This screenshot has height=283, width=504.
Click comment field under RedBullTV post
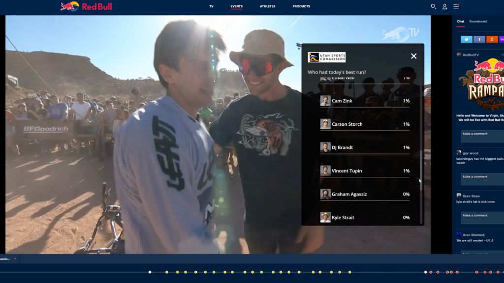[482, 136]
